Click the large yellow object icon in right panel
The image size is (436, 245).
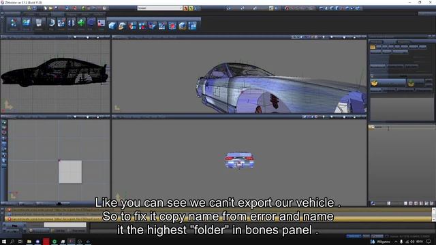coord(375,83)
